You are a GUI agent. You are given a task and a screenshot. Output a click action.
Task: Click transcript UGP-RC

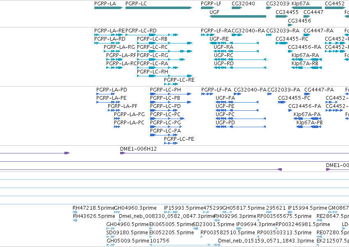(240, 59)
